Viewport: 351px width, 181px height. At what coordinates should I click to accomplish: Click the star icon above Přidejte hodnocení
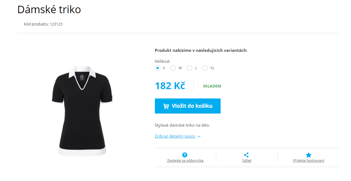point(309,155)
